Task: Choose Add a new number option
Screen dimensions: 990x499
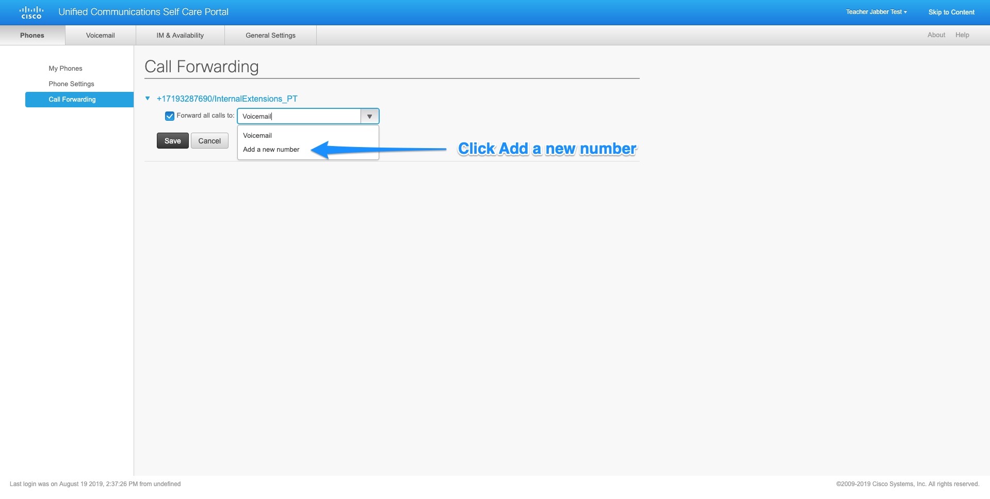Action: [x=308, y=150]
